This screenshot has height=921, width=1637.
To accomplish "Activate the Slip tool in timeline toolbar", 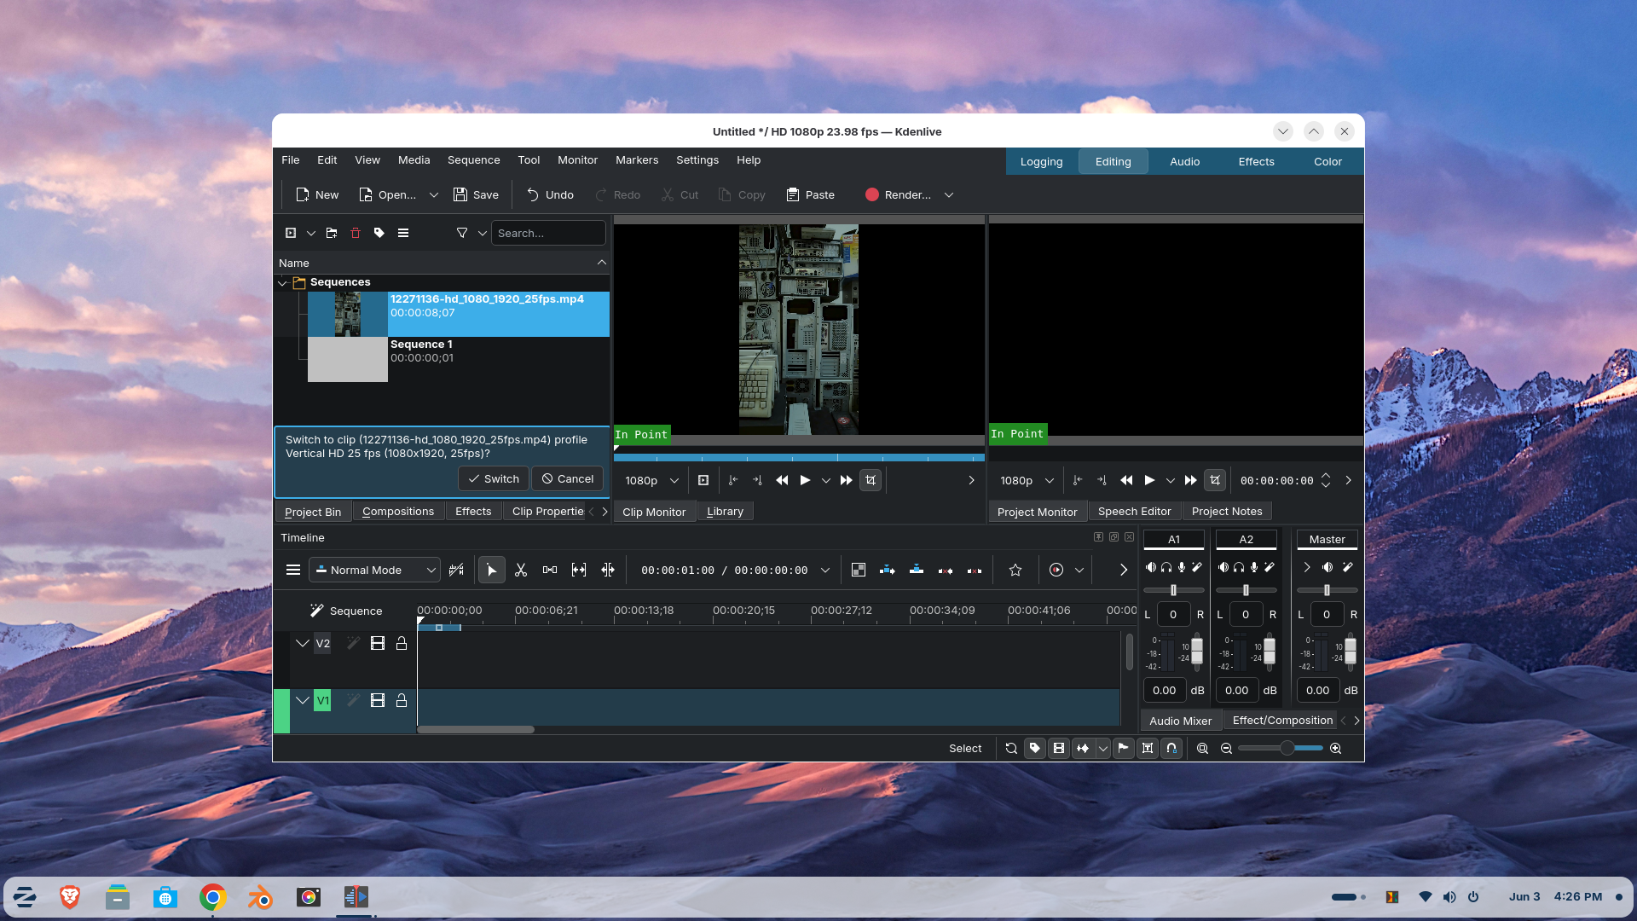I will click(579, 570).
